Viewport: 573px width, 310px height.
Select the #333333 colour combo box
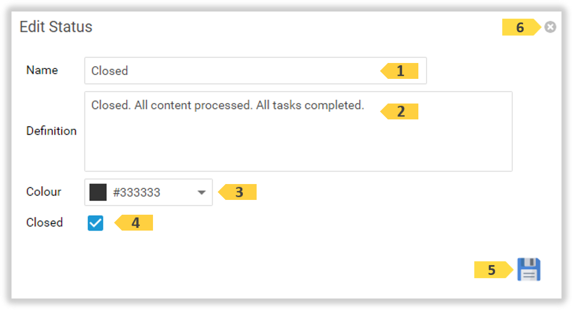tap(148, 193)
